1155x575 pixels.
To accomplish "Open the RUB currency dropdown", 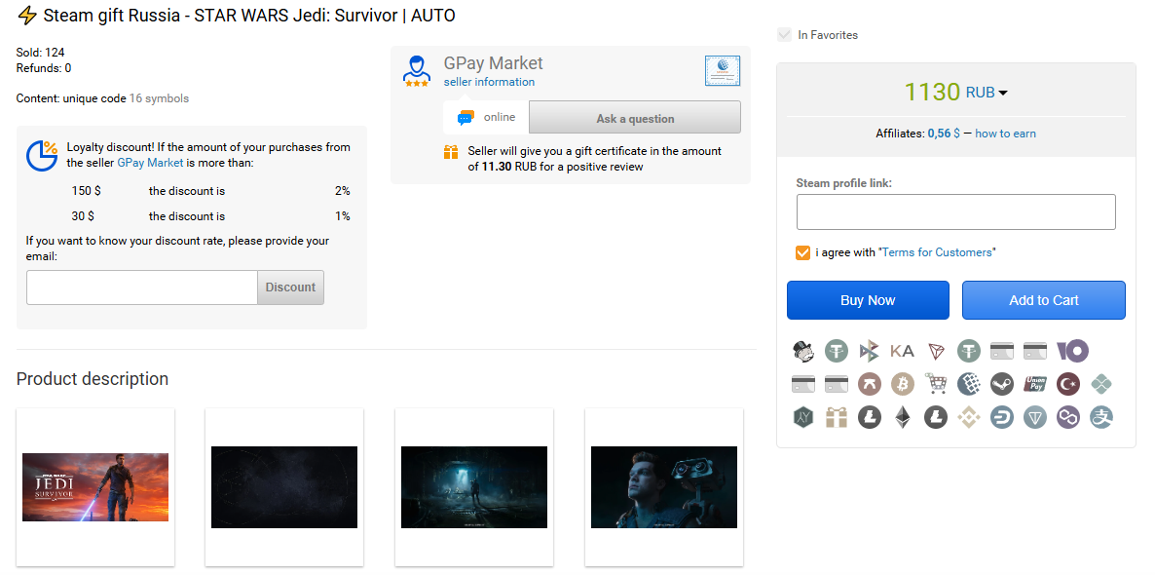I will point(987,93).
